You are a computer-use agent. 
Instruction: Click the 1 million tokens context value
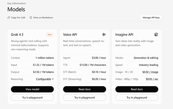(x=45, y=58)
